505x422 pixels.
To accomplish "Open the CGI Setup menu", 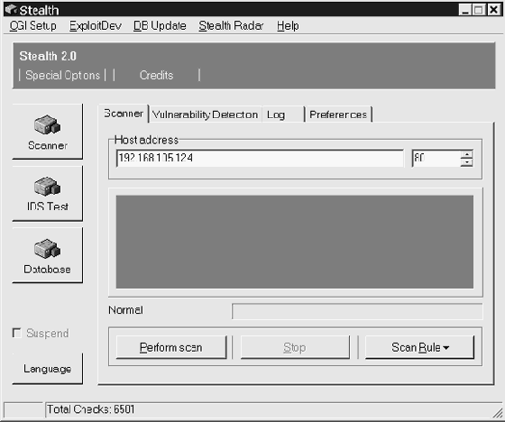I will (32, 26).
